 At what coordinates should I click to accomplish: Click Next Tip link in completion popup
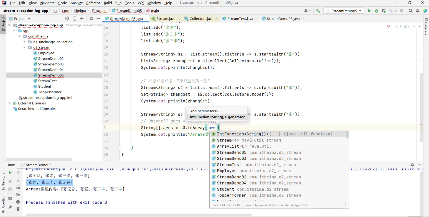point(308,205)
